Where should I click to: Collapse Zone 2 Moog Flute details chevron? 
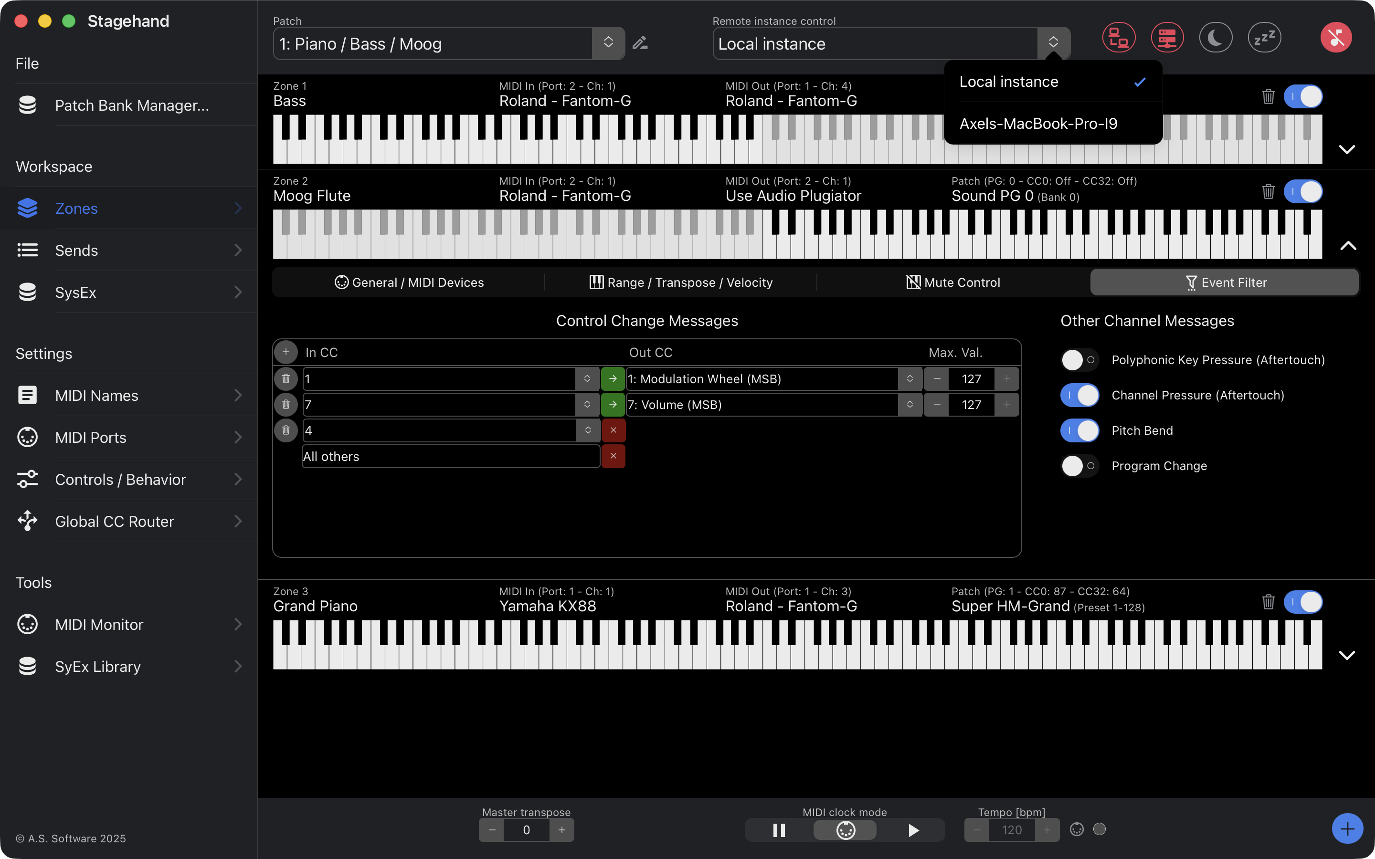click(x=1348, y=245)
